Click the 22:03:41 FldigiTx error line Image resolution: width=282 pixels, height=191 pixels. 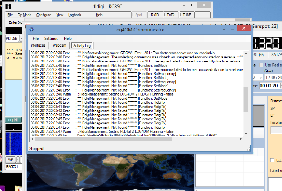tap(98, 107)
